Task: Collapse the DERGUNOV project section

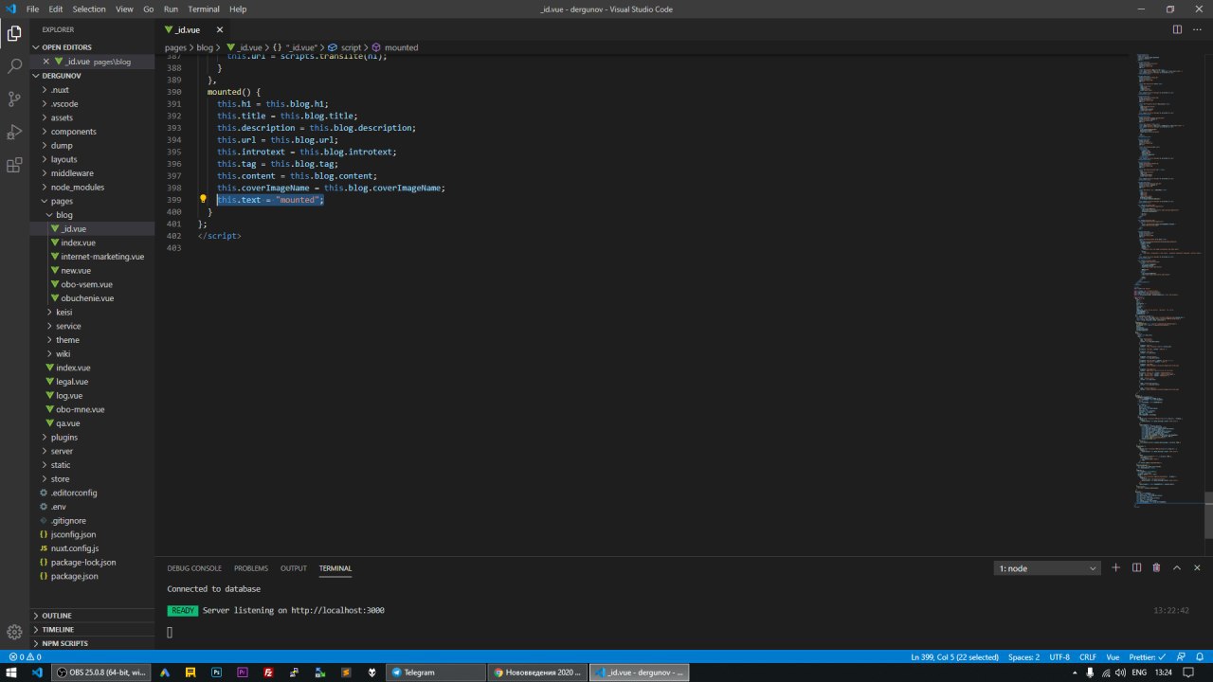Action: [x=92, y=76]
